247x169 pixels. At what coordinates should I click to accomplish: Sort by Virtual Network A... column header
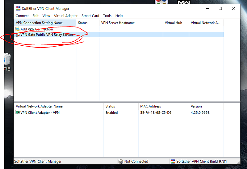pyautogui.click(x=206, y=23)
